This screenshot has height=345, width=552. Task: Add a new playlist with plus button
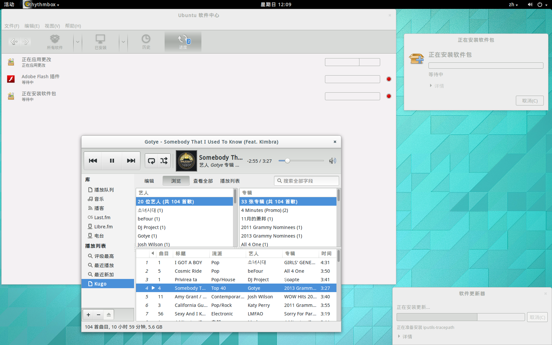point(88,315)
